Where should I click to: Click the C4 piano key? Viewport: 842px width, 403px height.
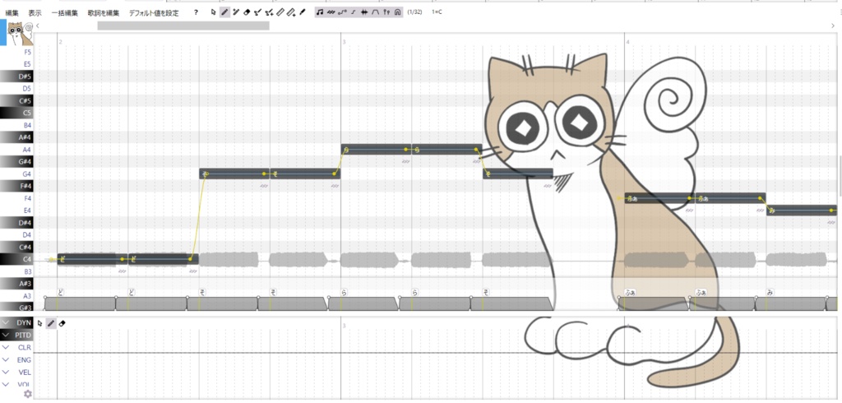[x=16, y=259]
